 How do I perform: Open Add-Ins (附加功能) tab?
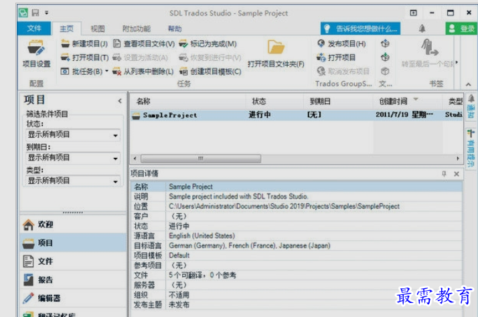pyautogui.click(x=137, y=29)
